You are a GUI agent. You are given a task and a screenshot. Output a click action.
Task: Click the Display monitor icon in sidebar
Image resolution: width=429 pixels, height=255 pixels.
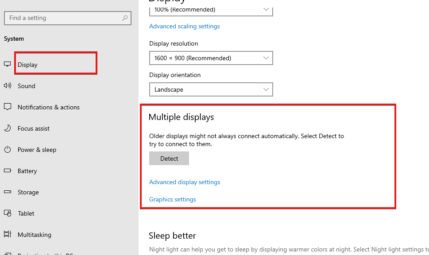click(7, 64)
